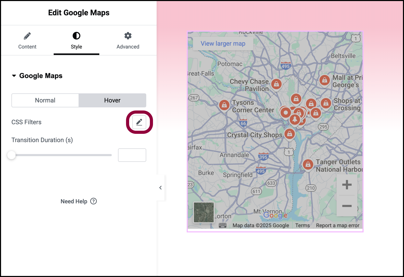
Task: Click the Tanger Outlets National Harbor pin
Action: coord(308,165)
